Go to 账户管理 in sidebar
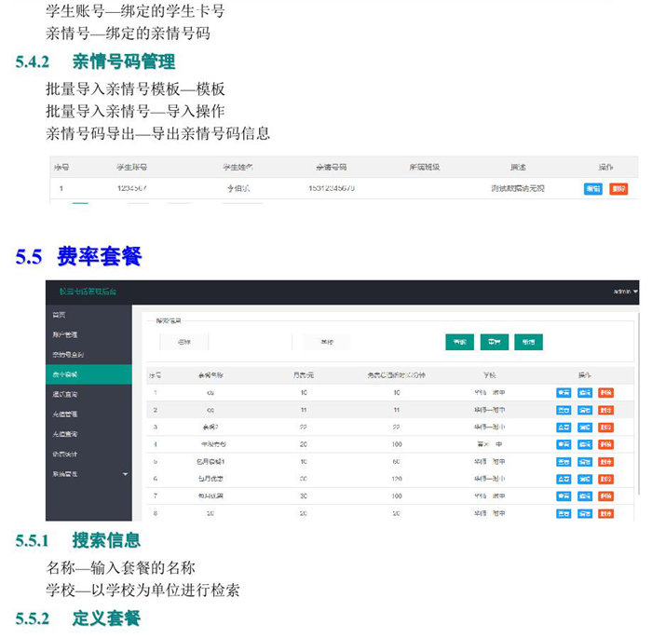Screen dimensions: 652x638 point(65,334)
